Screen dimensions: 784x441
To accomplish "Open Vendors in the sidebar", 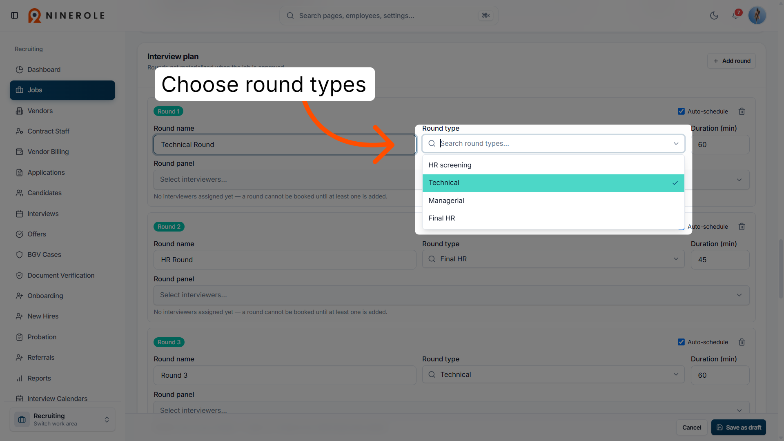I will tap(62, 111).
